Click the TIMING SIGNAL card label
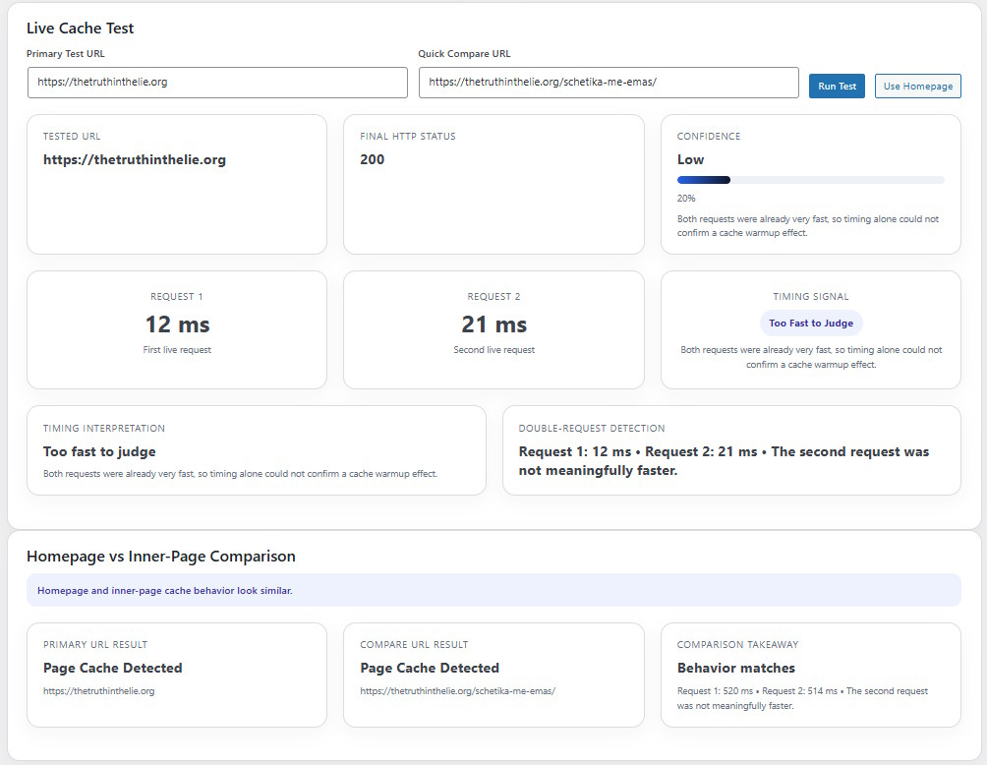Image resolution: width=987 pixels, height=765 pixels. [x=811, y=297]
